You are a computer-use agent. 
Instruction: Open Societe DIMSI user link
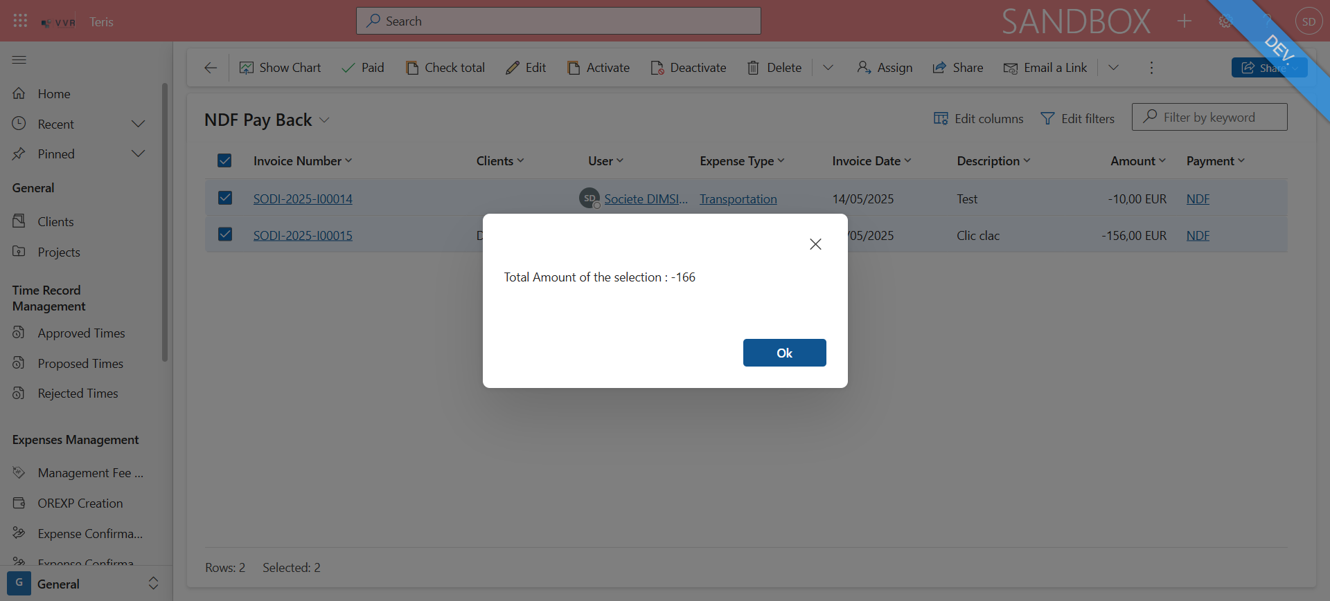pos(646,199)
